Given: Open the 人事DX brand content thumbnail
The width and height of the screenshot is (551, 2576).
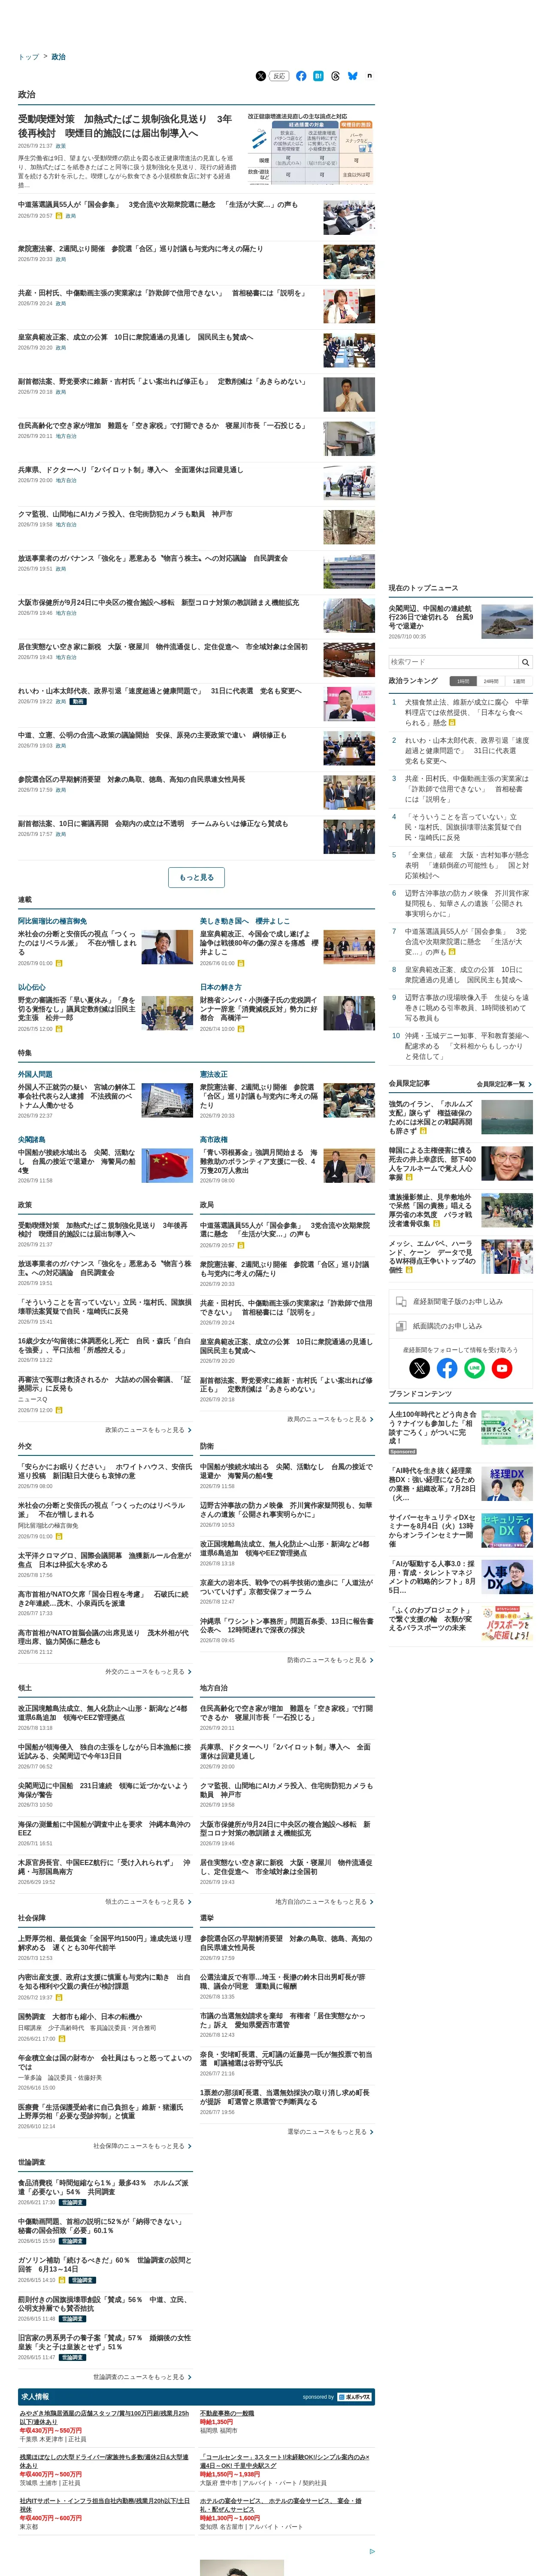Looking at the screenshot, I should tap(506, 1577).
